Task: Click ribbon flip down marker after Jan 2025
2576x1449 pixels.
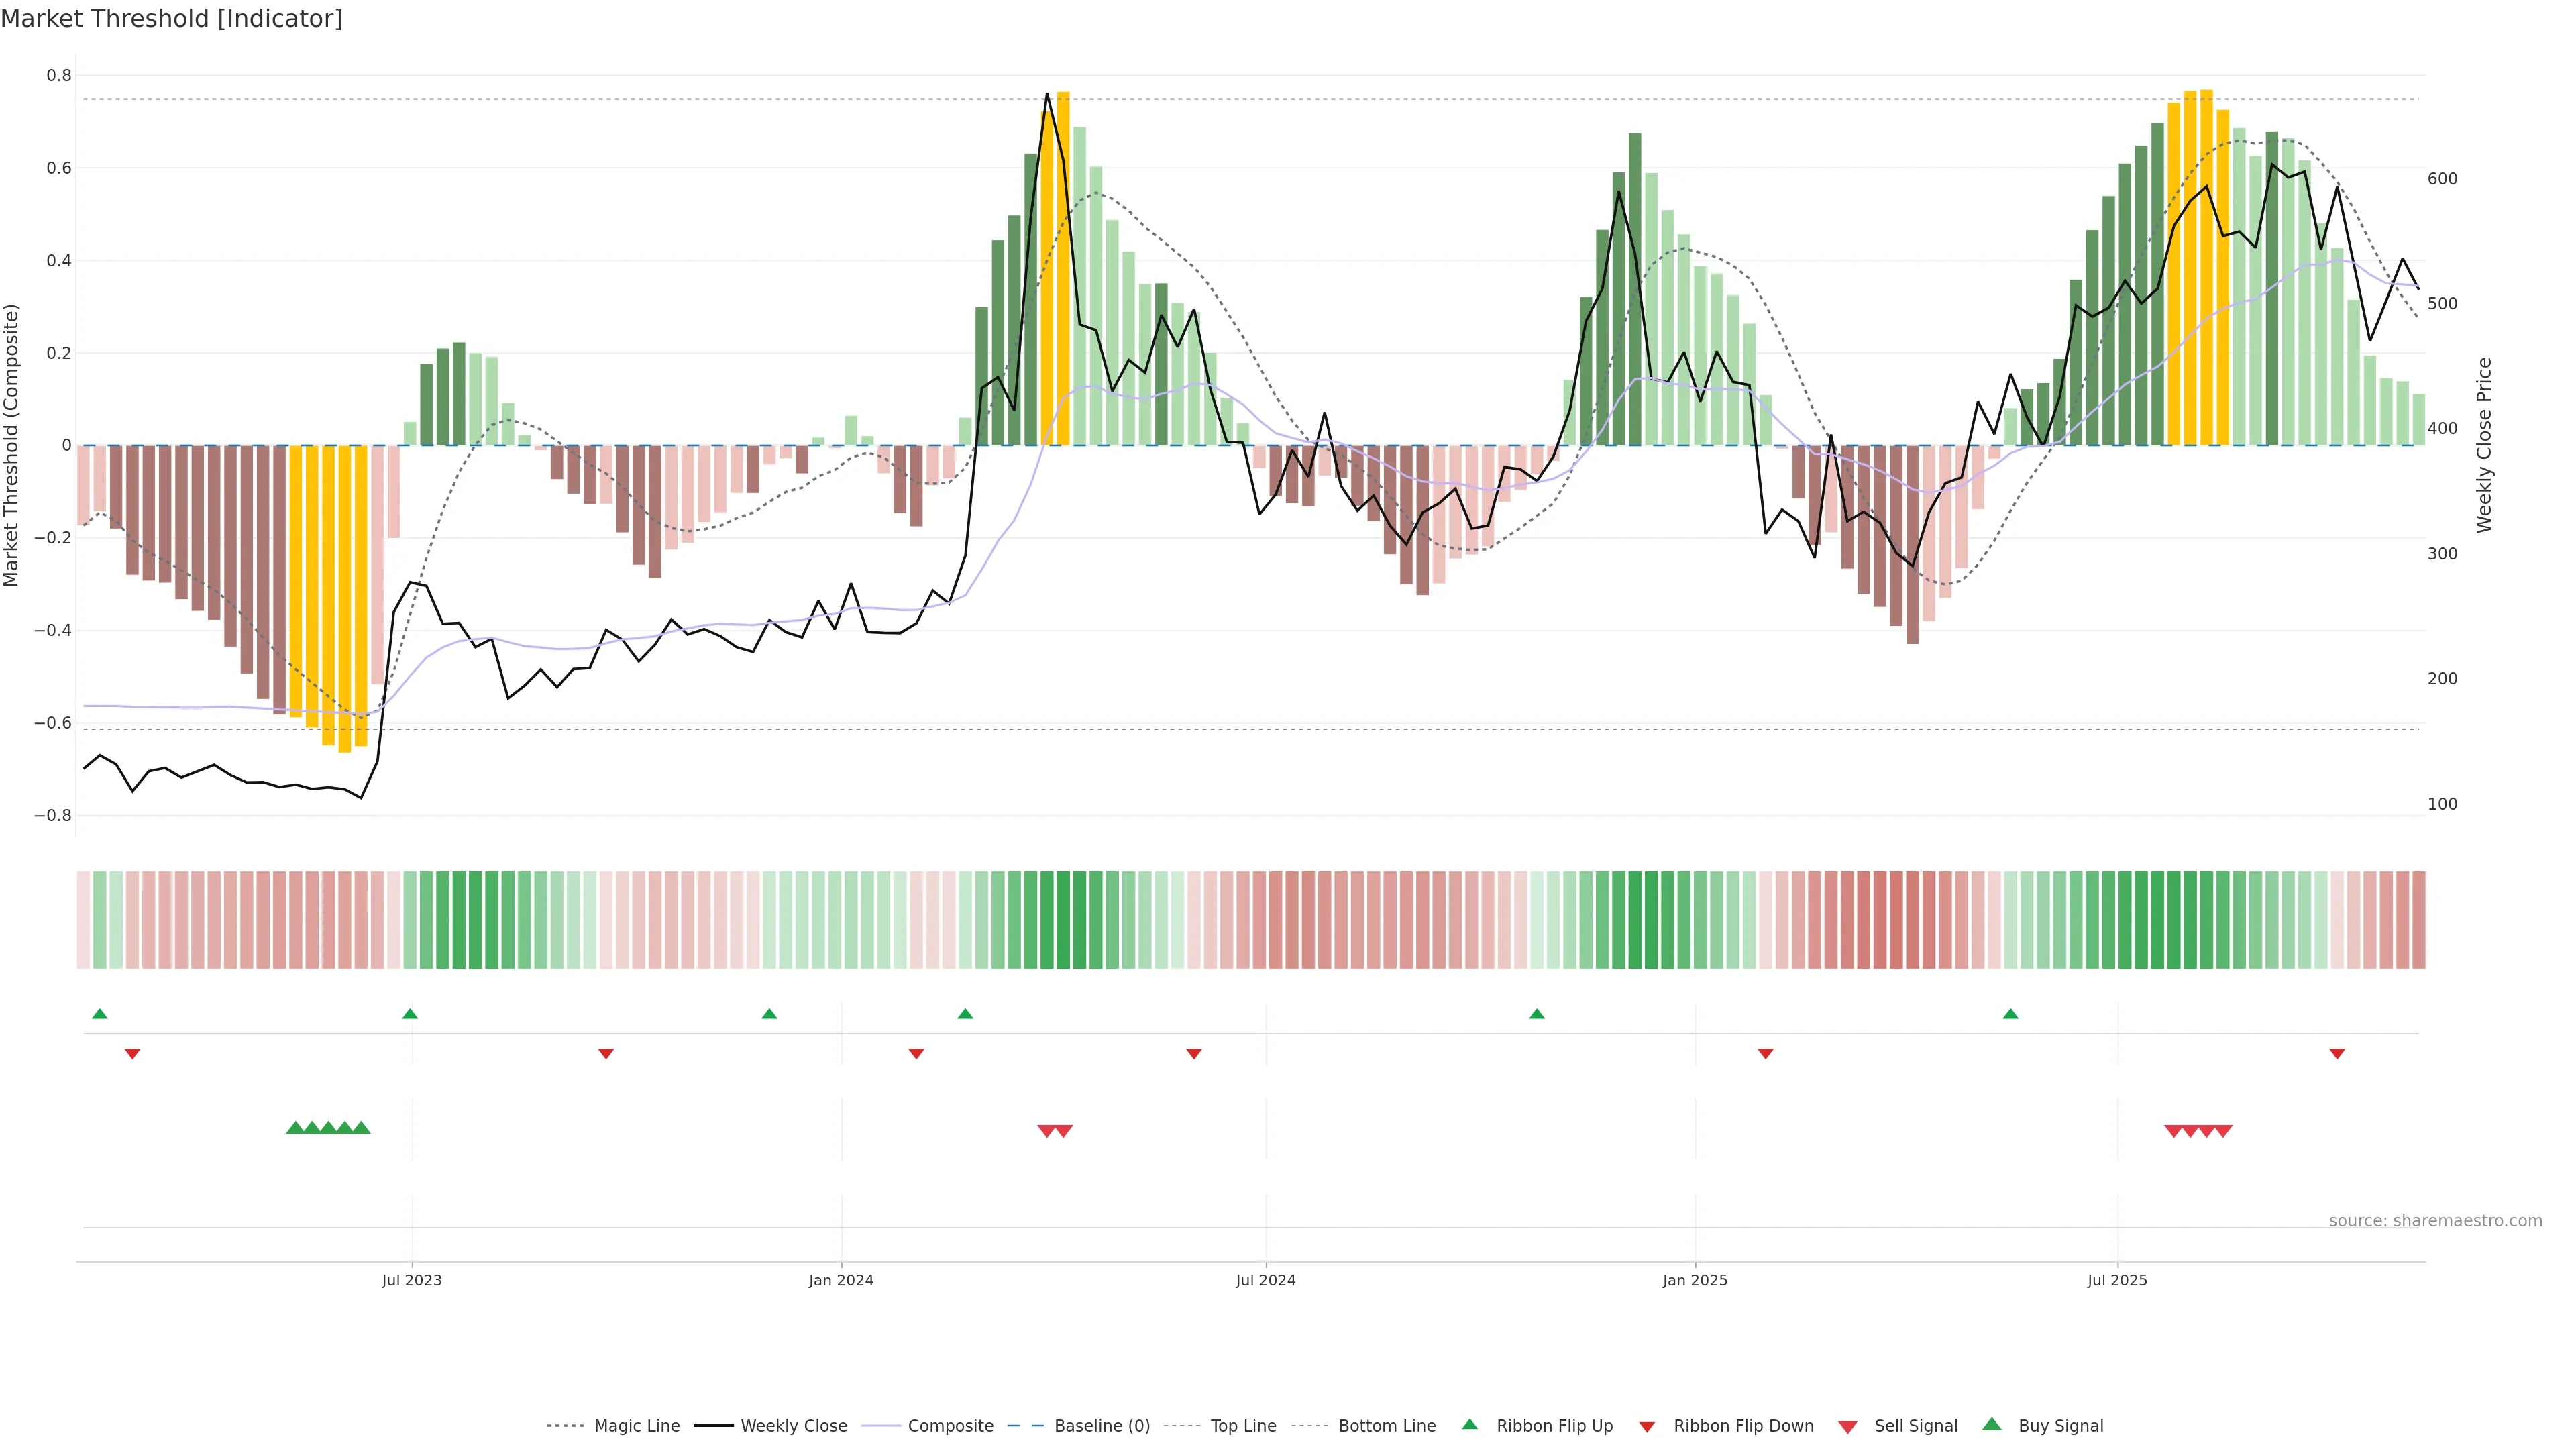Action: (x=1765, y=1053)
